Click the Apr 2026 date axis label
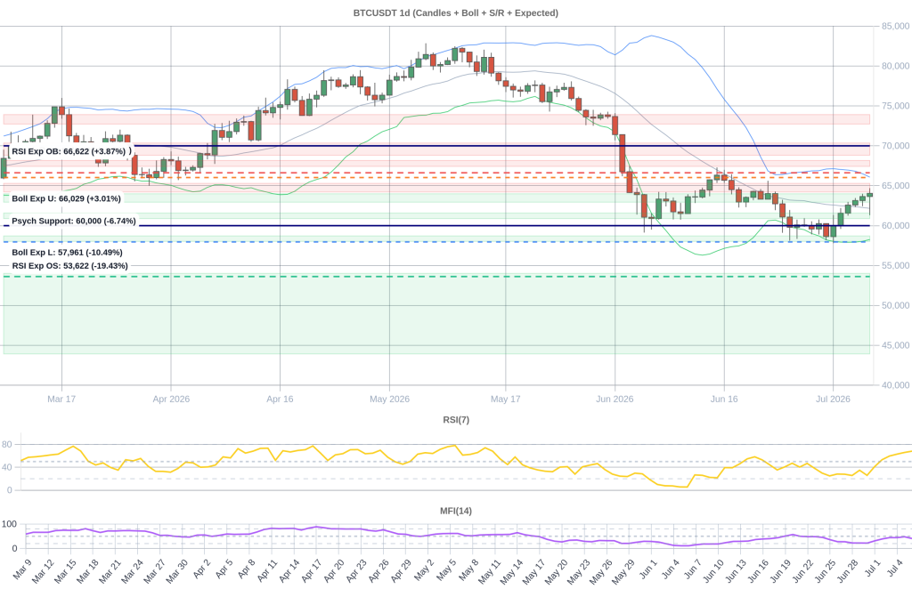This screenshot has width=912, height=589. (171, 399)
